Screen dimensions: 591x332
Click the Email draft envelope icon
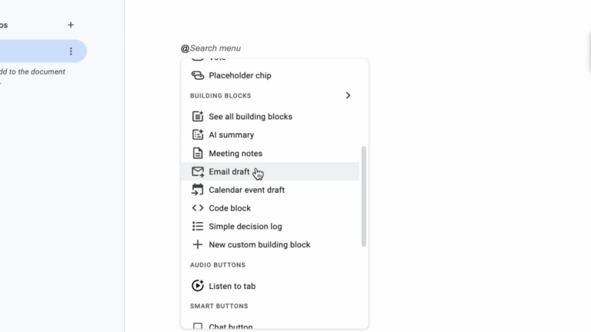(198, 171)
